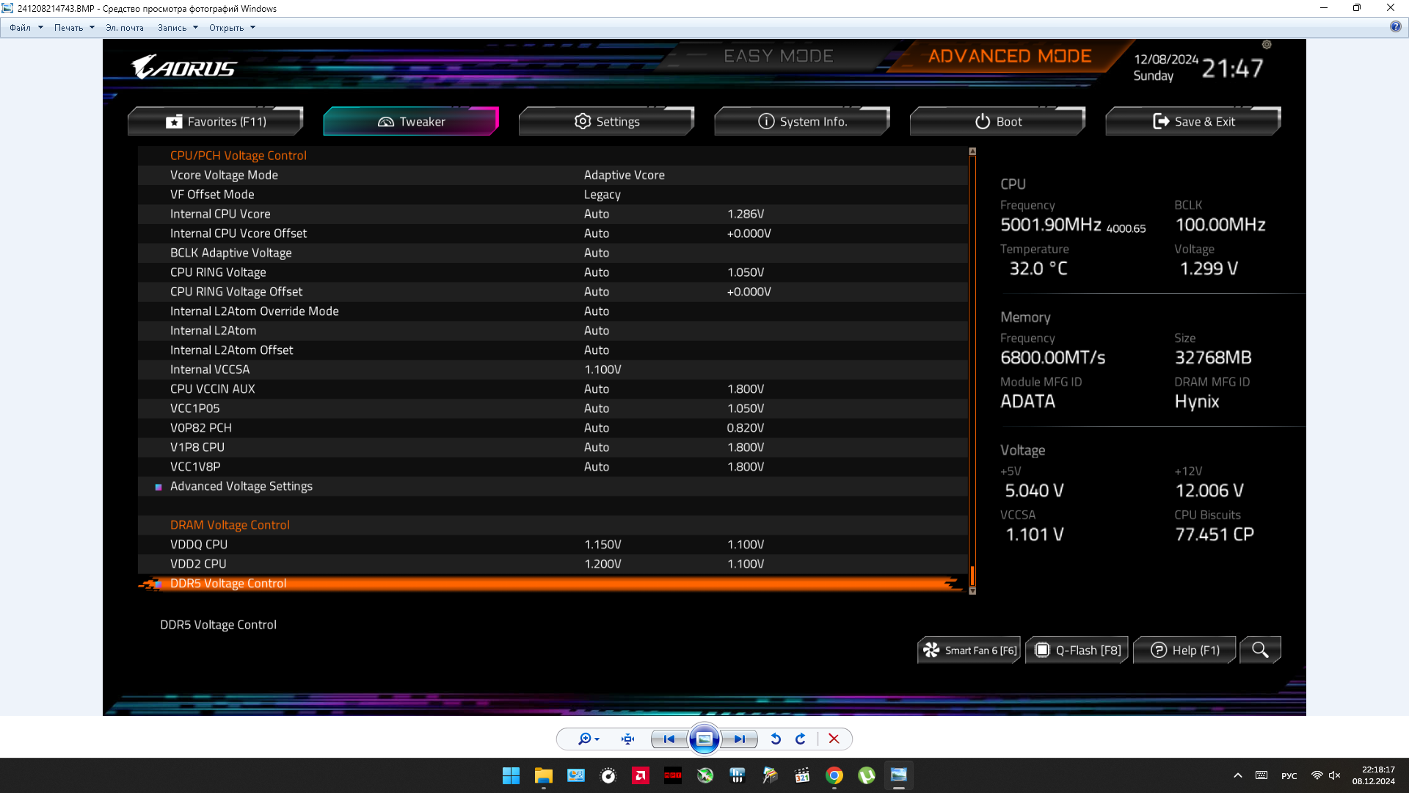Screen dimensions: 1409x793
Task: Open File Explorer from taskbar
Action: (543, 775)
